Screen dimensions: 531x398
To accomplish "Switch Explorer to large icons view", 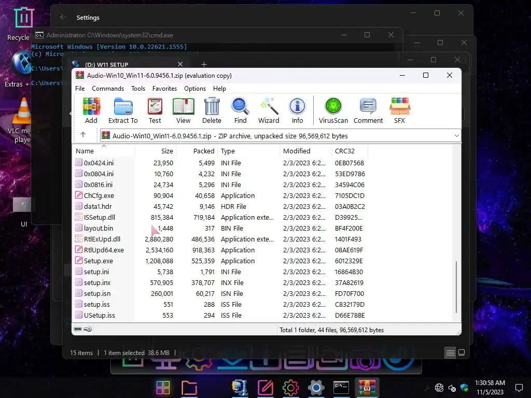I will point(461,352).
